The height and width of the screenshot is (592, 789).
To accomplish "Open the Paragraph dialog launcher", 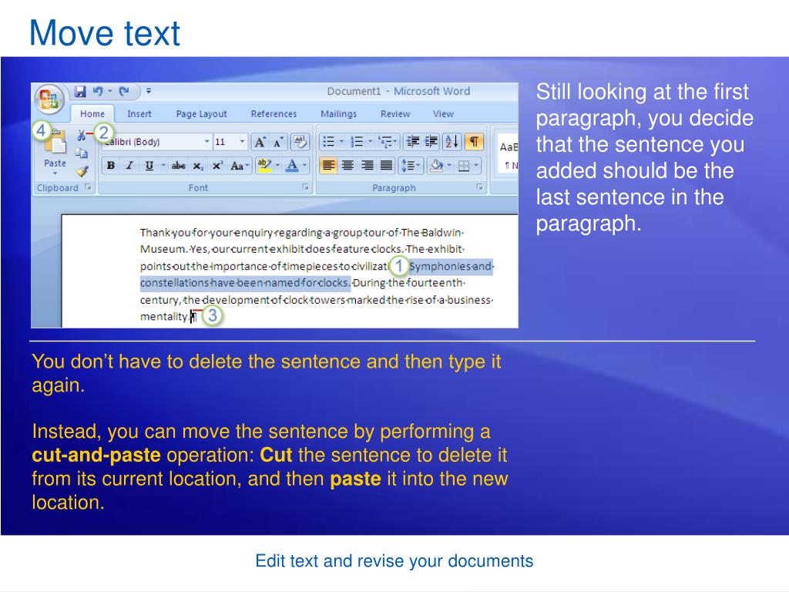I will click(x=480, y=187).
